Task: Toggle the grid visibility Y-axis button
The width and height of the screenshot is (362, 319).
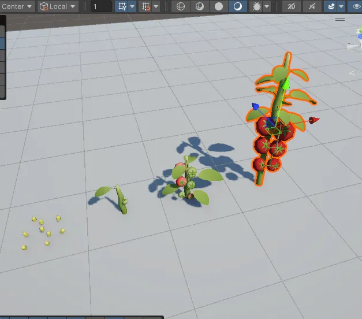Action: click(122, 6)
